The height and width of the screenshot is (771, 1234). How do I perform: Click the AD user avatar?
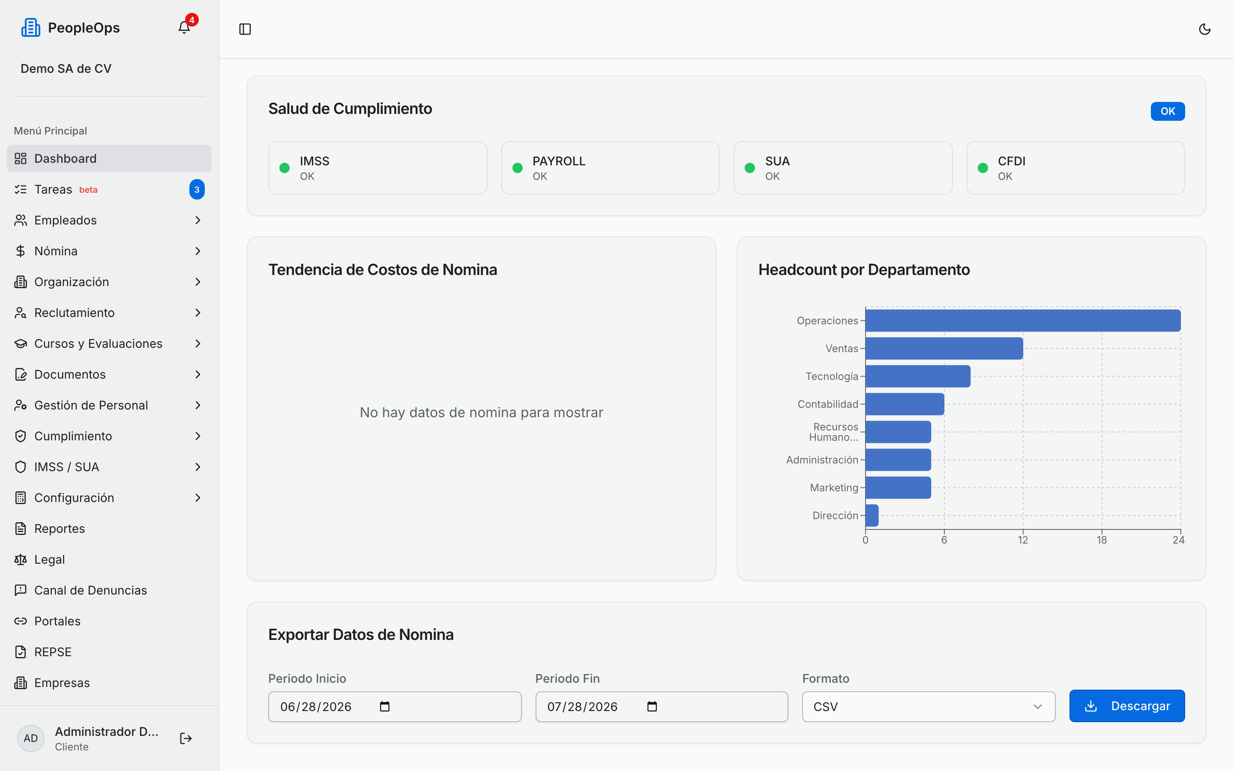click(x=30, y=738)
